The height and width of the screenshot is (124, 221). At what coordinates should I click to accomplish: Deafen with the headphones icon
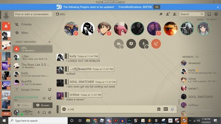(x=44, y=113)
